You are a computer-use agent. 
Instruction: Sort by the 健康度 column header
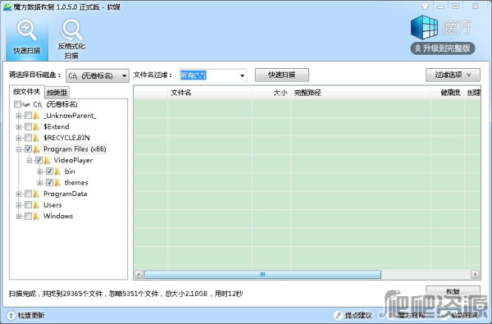[x=447, y=93]
